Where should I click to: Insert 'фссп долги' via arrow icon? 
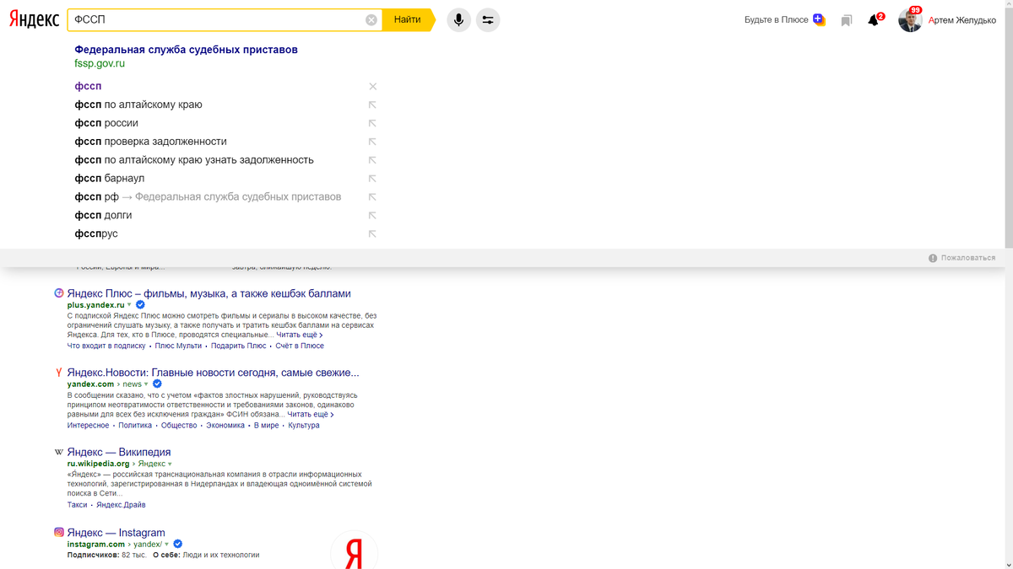(x=372, y=215)
